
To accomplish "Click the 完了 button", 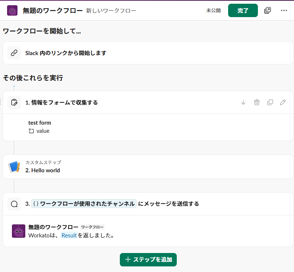I will [243, 10].
